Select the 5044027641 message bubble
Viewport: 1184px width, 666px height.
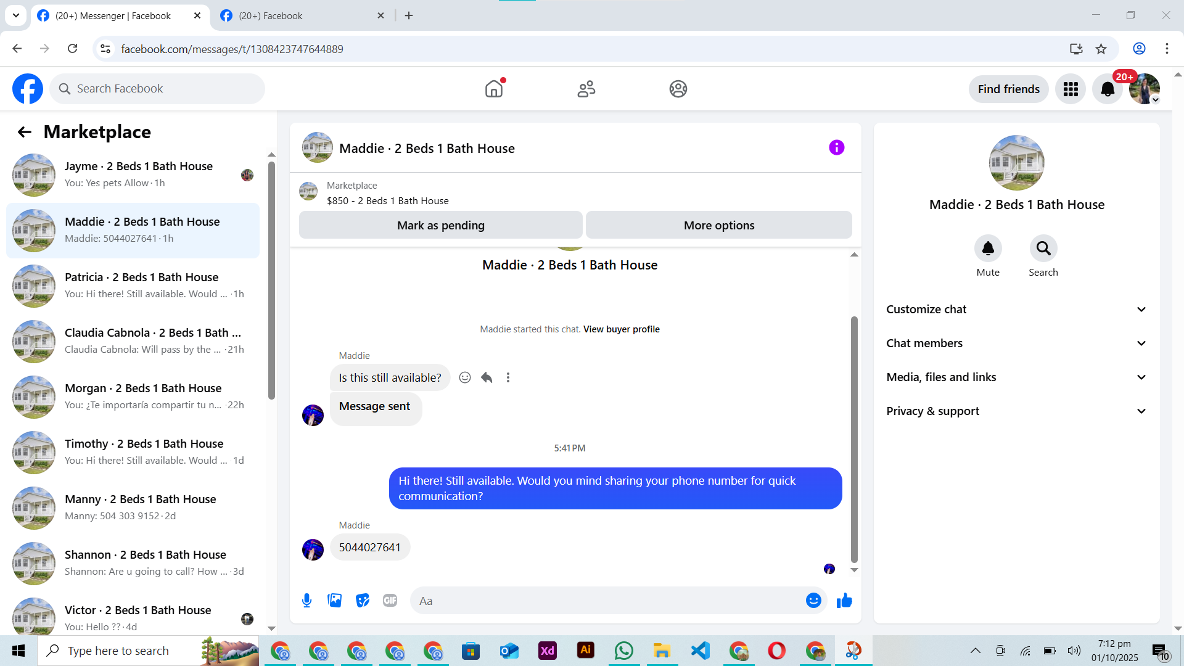click(370, 547)
